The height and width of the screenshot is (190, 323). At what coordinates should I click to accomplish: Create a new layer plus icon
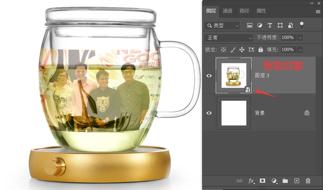[x=297, y=181]
